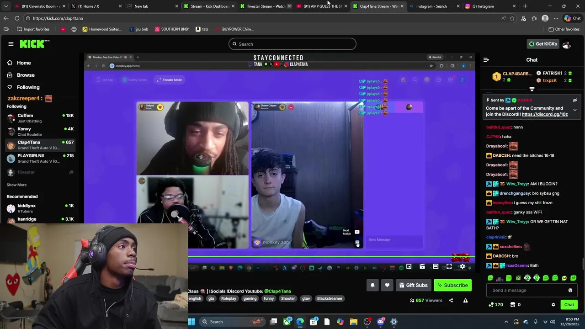Viewport: 585px width, 329px height.
Task: Click the xoxchellee username in chat
Action: tap(510, 247)
